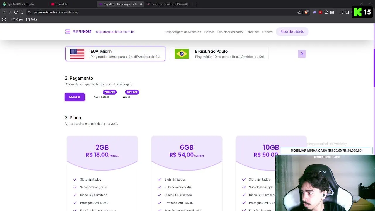
Task: Open the apps grid in bookmarks bar
Action: tap(4, 19)
